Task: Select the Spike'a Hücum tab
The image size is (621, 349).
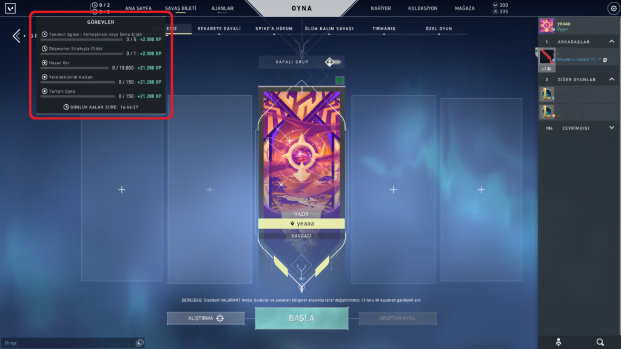Action: 274,28
